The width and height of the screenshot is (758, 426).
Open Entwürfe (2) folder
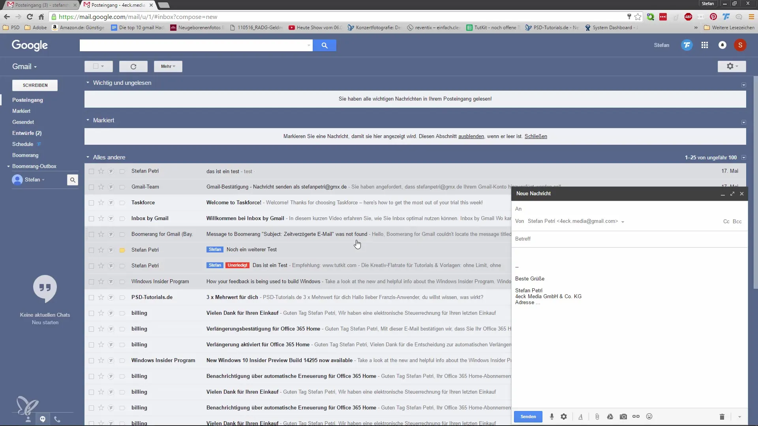pos(27,133)
